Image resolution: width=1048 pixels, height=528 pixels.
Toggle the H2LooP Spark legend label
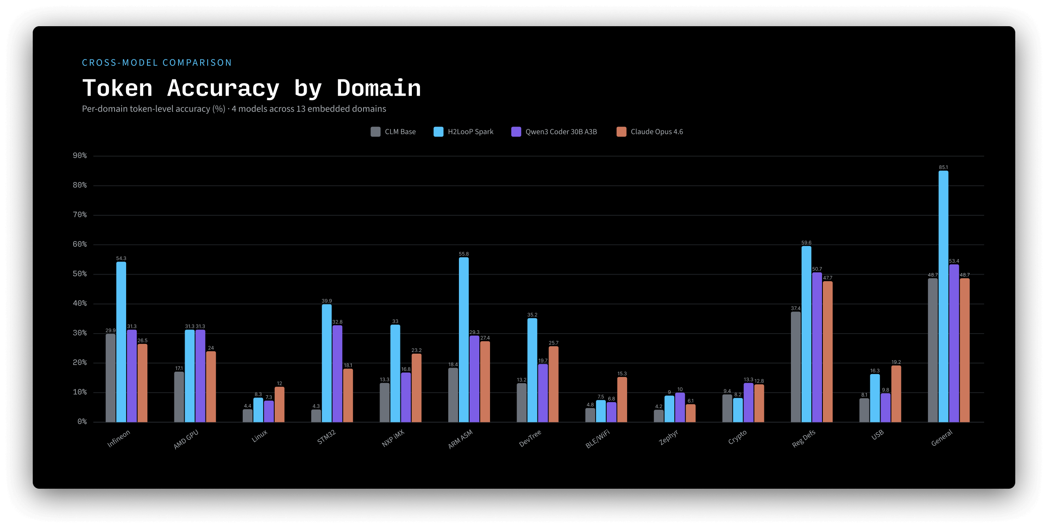[x=470, y=132]
